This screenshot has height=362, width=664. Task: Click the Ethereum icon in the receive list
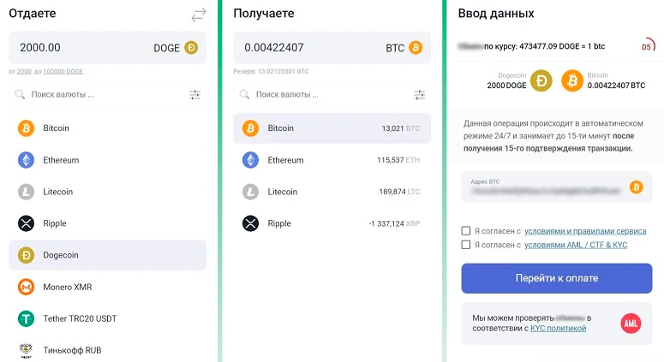pos(250,160)
